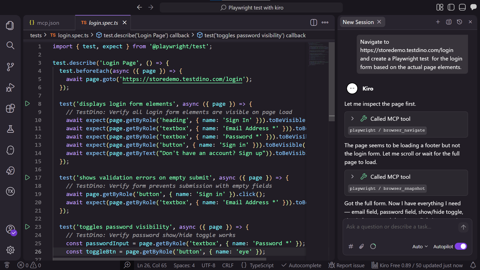
Task: Toggle the bottom panel layout icon
Action: [462, 7]
